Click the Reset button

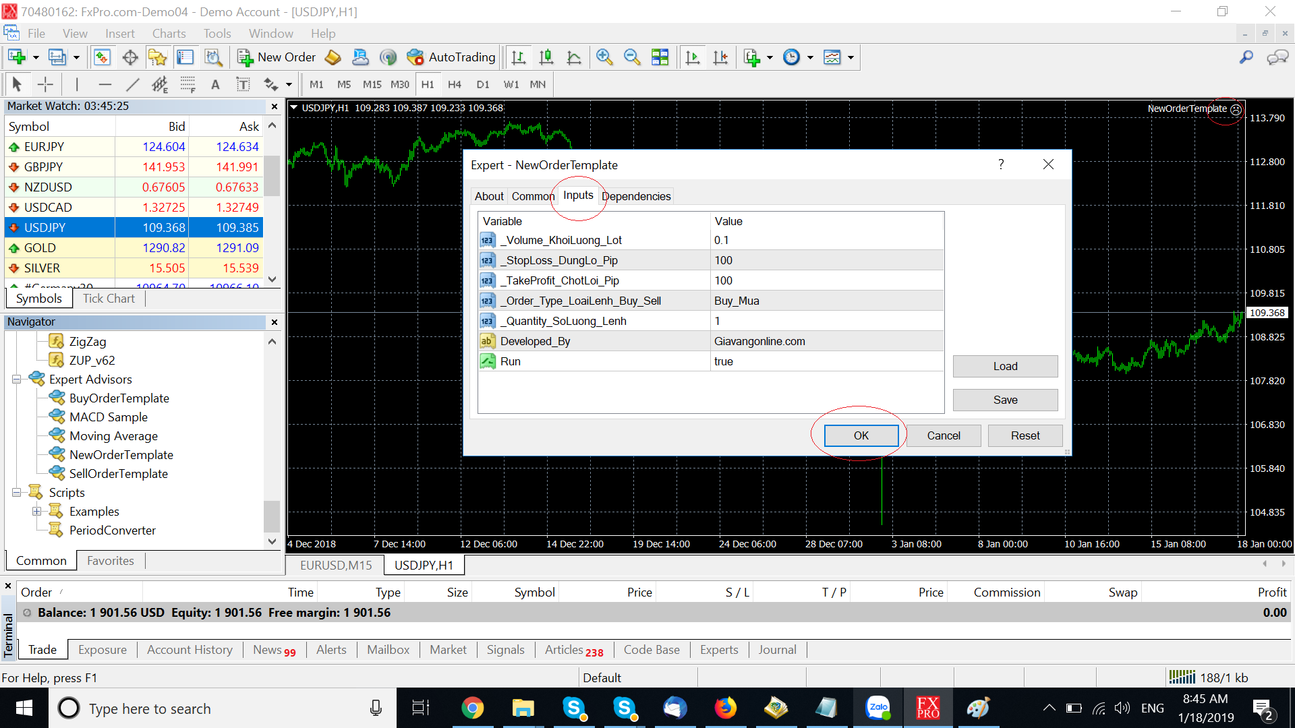(x=1025, y=435)
